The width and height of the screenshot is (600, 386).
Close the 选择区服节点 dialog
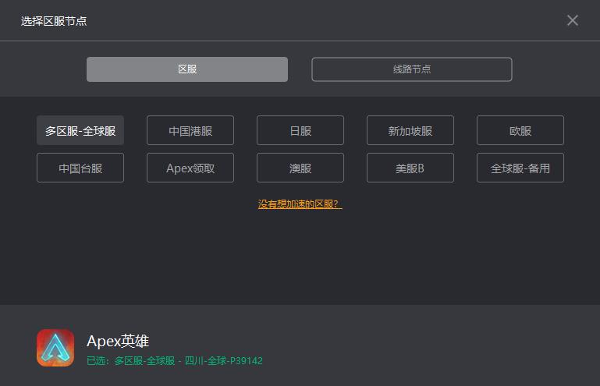coord(572,20)
